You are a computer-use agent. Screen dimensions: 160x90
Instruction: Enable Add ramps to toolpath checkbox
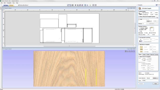pos(139,57)
